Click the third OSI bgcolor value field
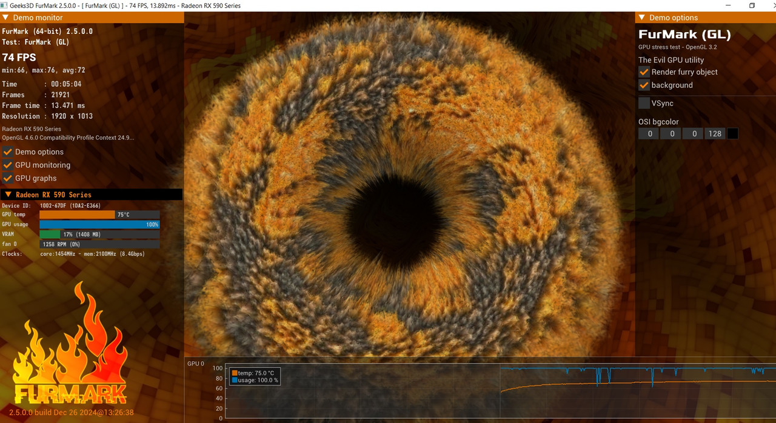This screenshot has height=423, width=776. point(693,133)
